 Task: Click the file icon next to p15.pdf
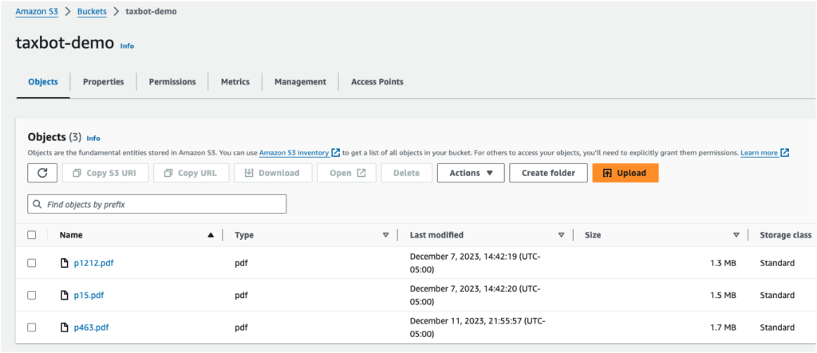click(x=65, y=295)
